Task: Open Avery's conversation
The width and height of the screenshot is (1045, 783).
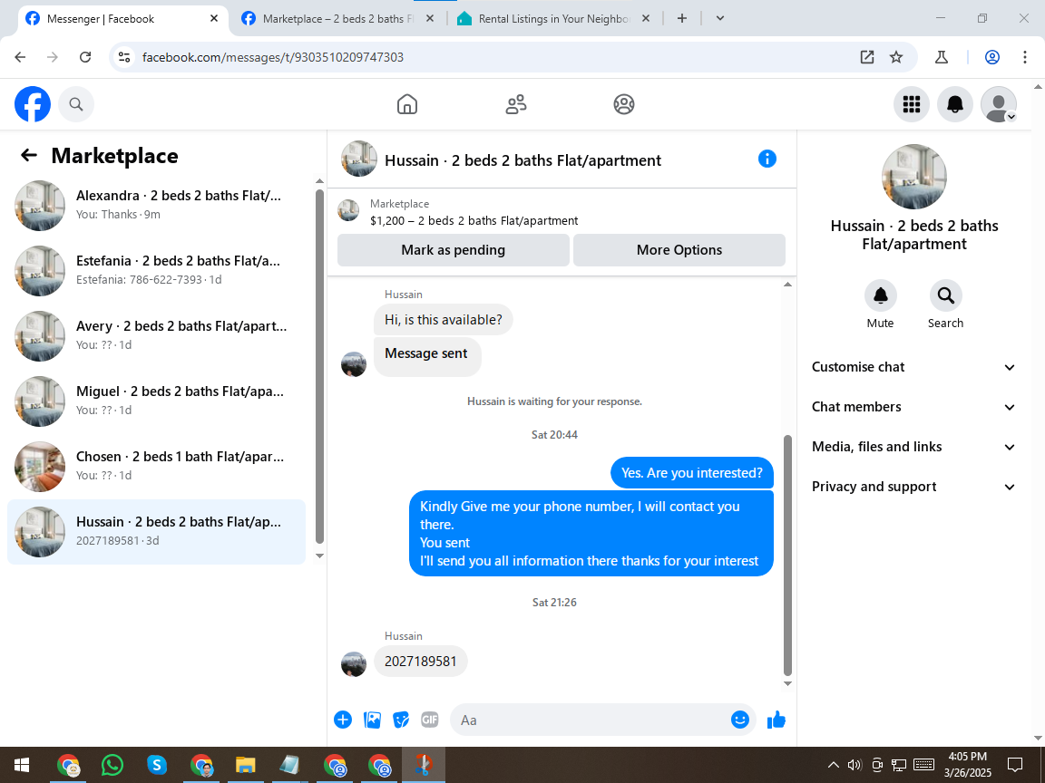Action: [157, 335]
